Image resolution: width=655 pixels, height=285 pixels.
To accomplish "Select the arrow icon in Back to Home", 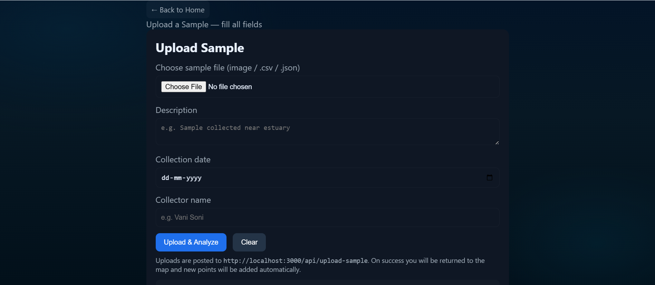I will click(154, 10).
